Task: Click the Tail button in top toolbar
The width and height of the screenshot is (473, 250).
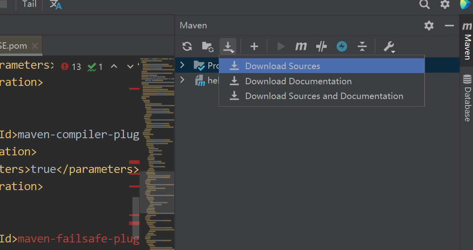Action: pyautogui.click(x=29, y=4)
